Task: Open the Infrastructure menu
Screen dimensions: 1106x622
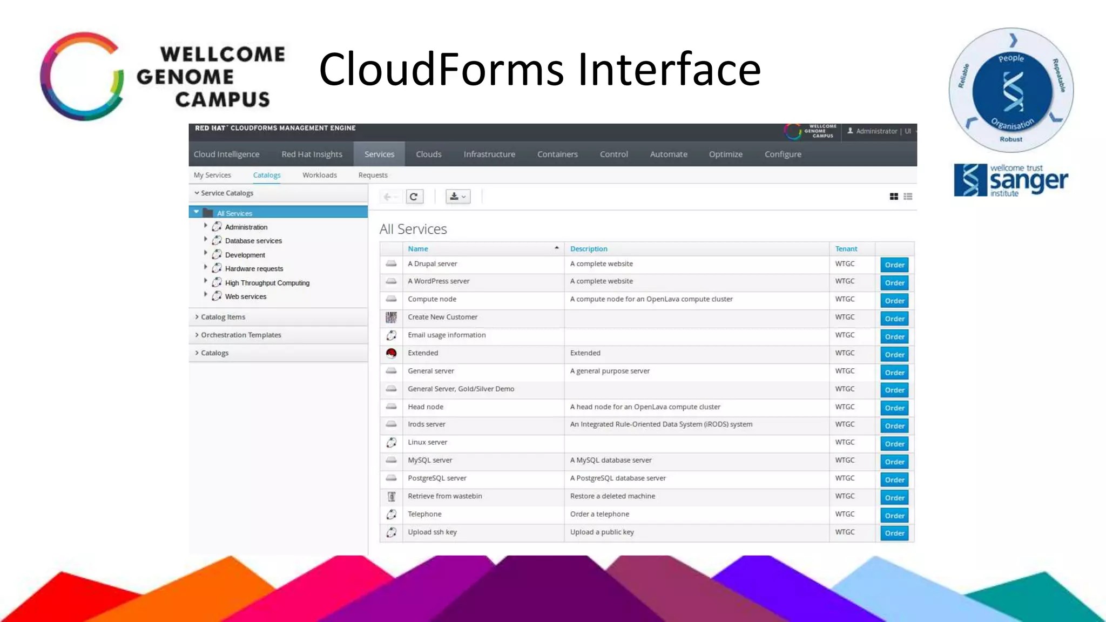Action: point(489,154)
